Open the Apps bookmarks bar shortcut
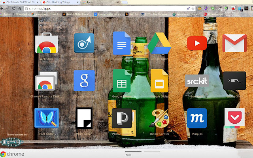The width and height of the screenshot is (253, 158). coord(5,14)
